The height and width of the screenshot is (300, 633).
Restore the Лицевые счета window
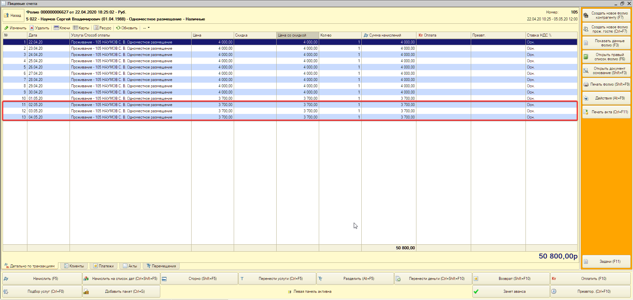click(x=622, y=3)
